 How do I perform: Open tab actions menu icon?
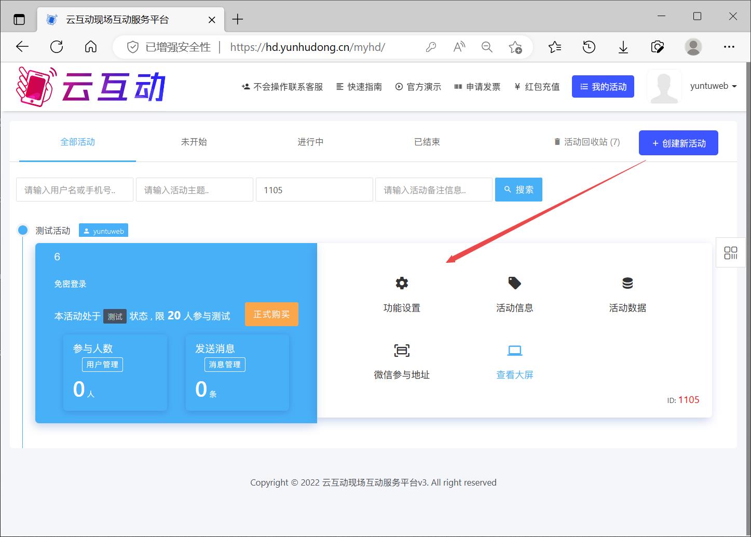19,20
